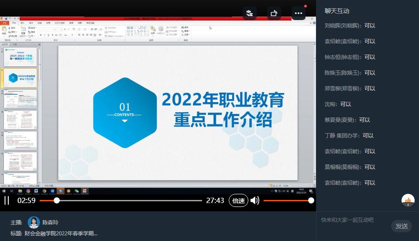Image resolution: width=419 pixels, height=241 pixels.
Task: Click the chat message input field
Action: pos(354,220)
